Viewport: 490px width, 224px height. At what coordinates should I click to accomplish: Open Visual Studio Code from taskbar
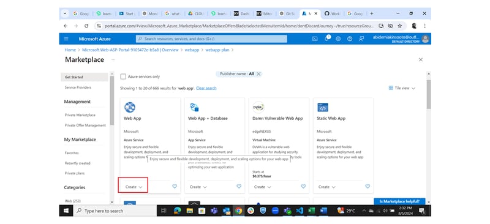(299, 211)
